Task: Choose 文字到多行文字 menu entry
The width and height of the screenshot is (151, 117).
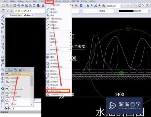Action: click(59, 95)
